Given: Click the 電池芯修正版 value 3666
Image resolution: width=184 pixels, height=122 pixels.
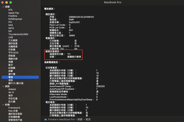Looking at the screenshot, I should tap(72, 36).
